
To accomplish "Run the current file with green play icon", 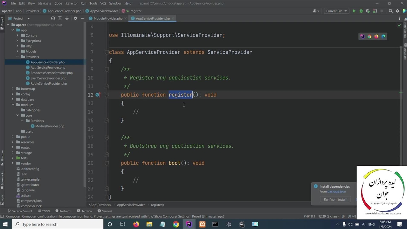I will click(354, 11).
